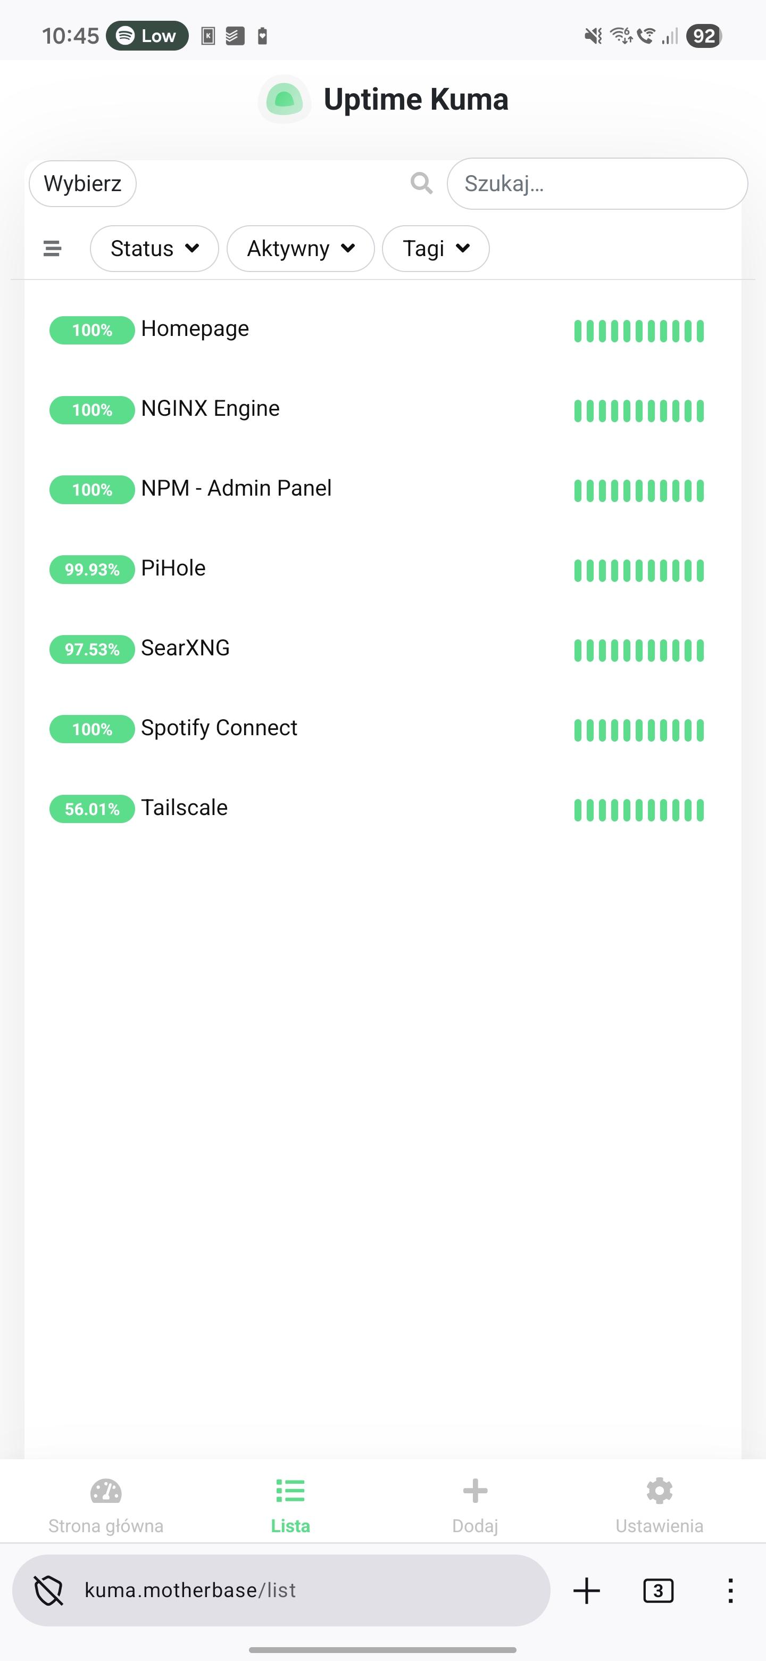The height and width of the screenshot is (1661, 766).
Task: Focus the Szukaj search field
Action: (597, 184)
